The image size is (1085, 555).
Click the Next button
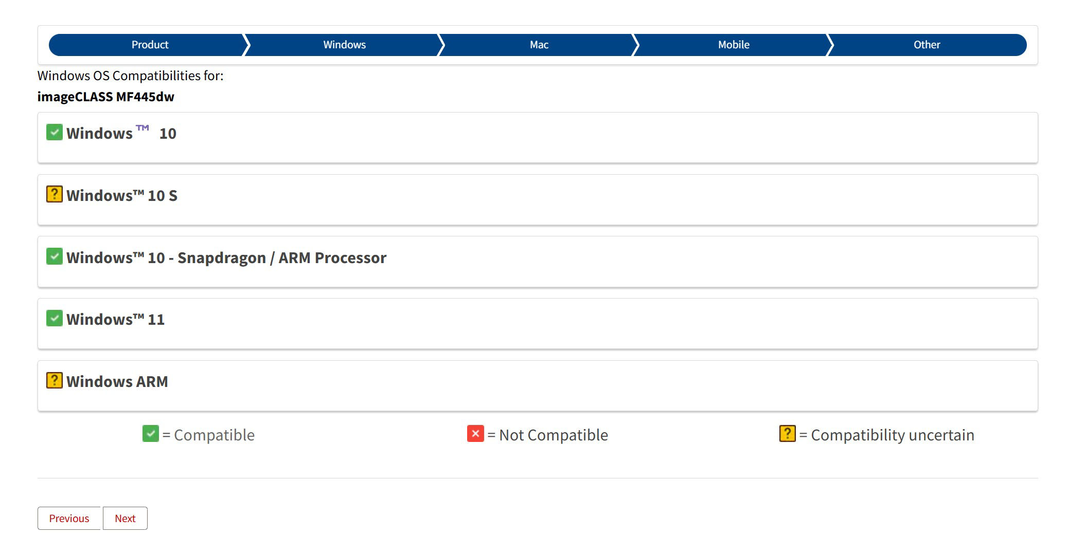click(125, 518)
